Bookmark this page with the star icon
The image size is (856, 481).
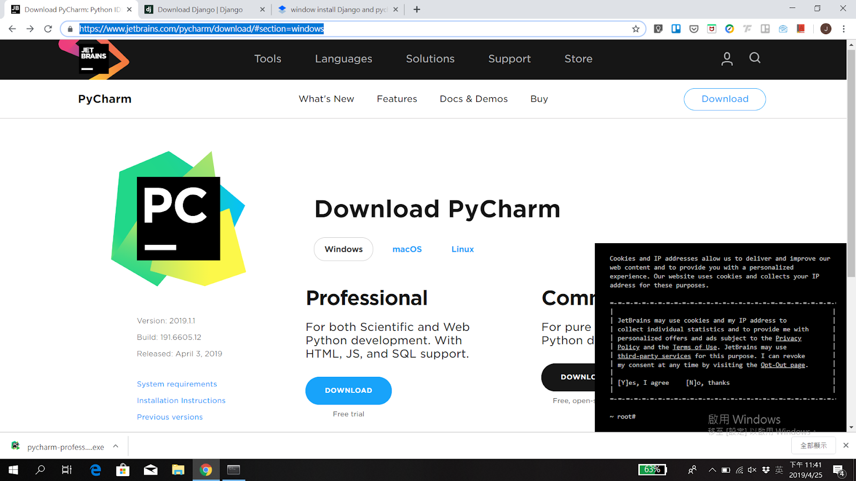tap(636, 29)
